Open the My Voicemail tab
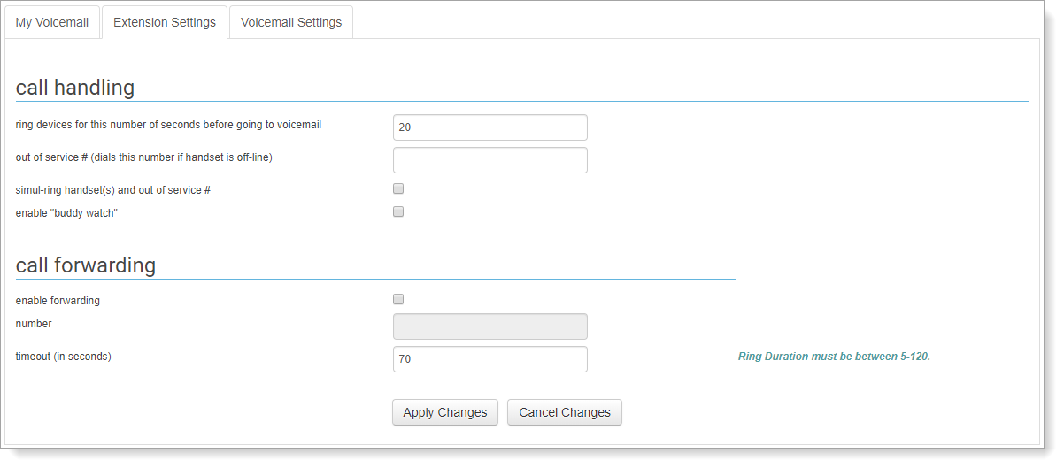Viewport: 1064px width, 468px height. (x=52, y=22)
